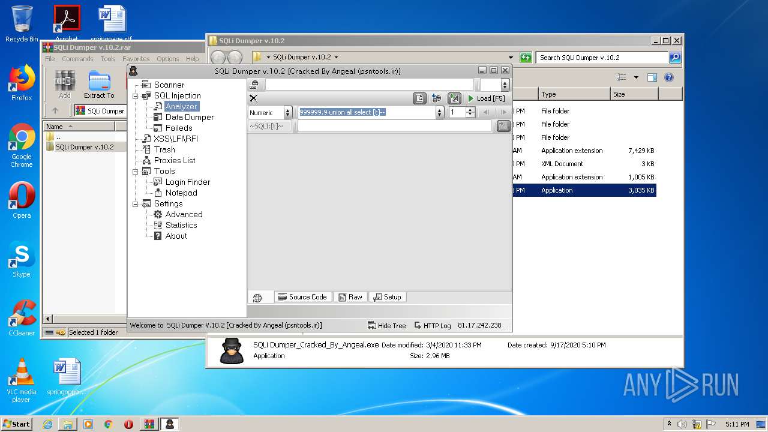Sort Explorer files by Type column
The height and width of the screenshot is (432, 768).
[x=574, y=94]
